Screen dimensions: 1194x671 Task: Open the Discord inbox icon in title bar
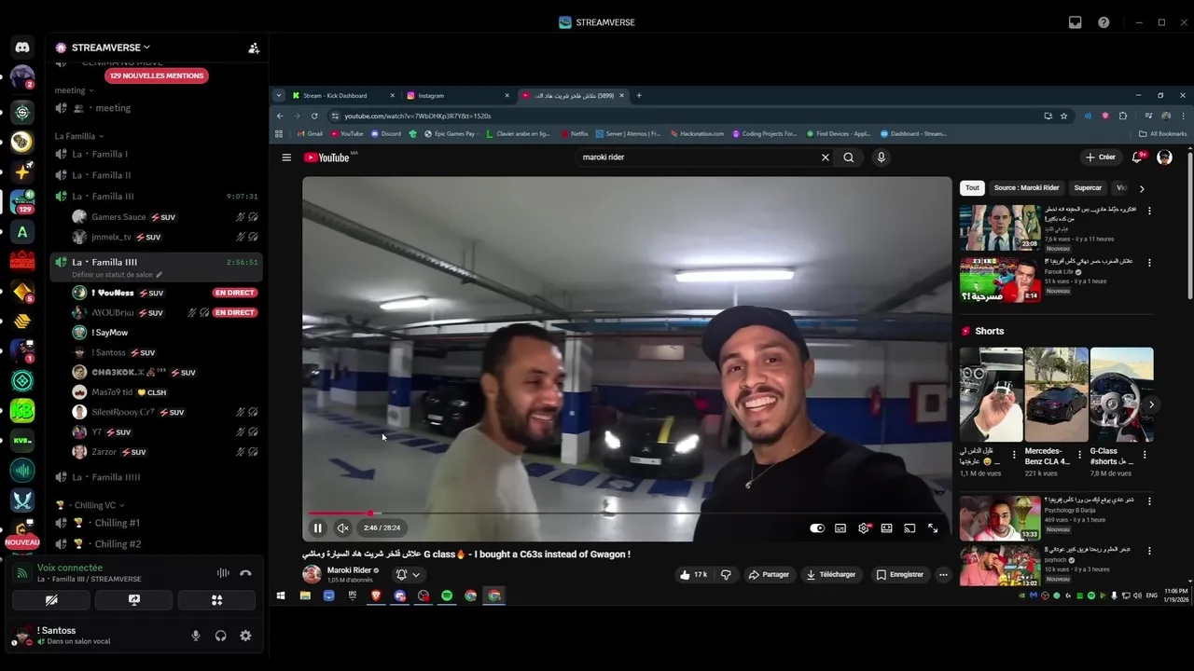[1076, 22]
